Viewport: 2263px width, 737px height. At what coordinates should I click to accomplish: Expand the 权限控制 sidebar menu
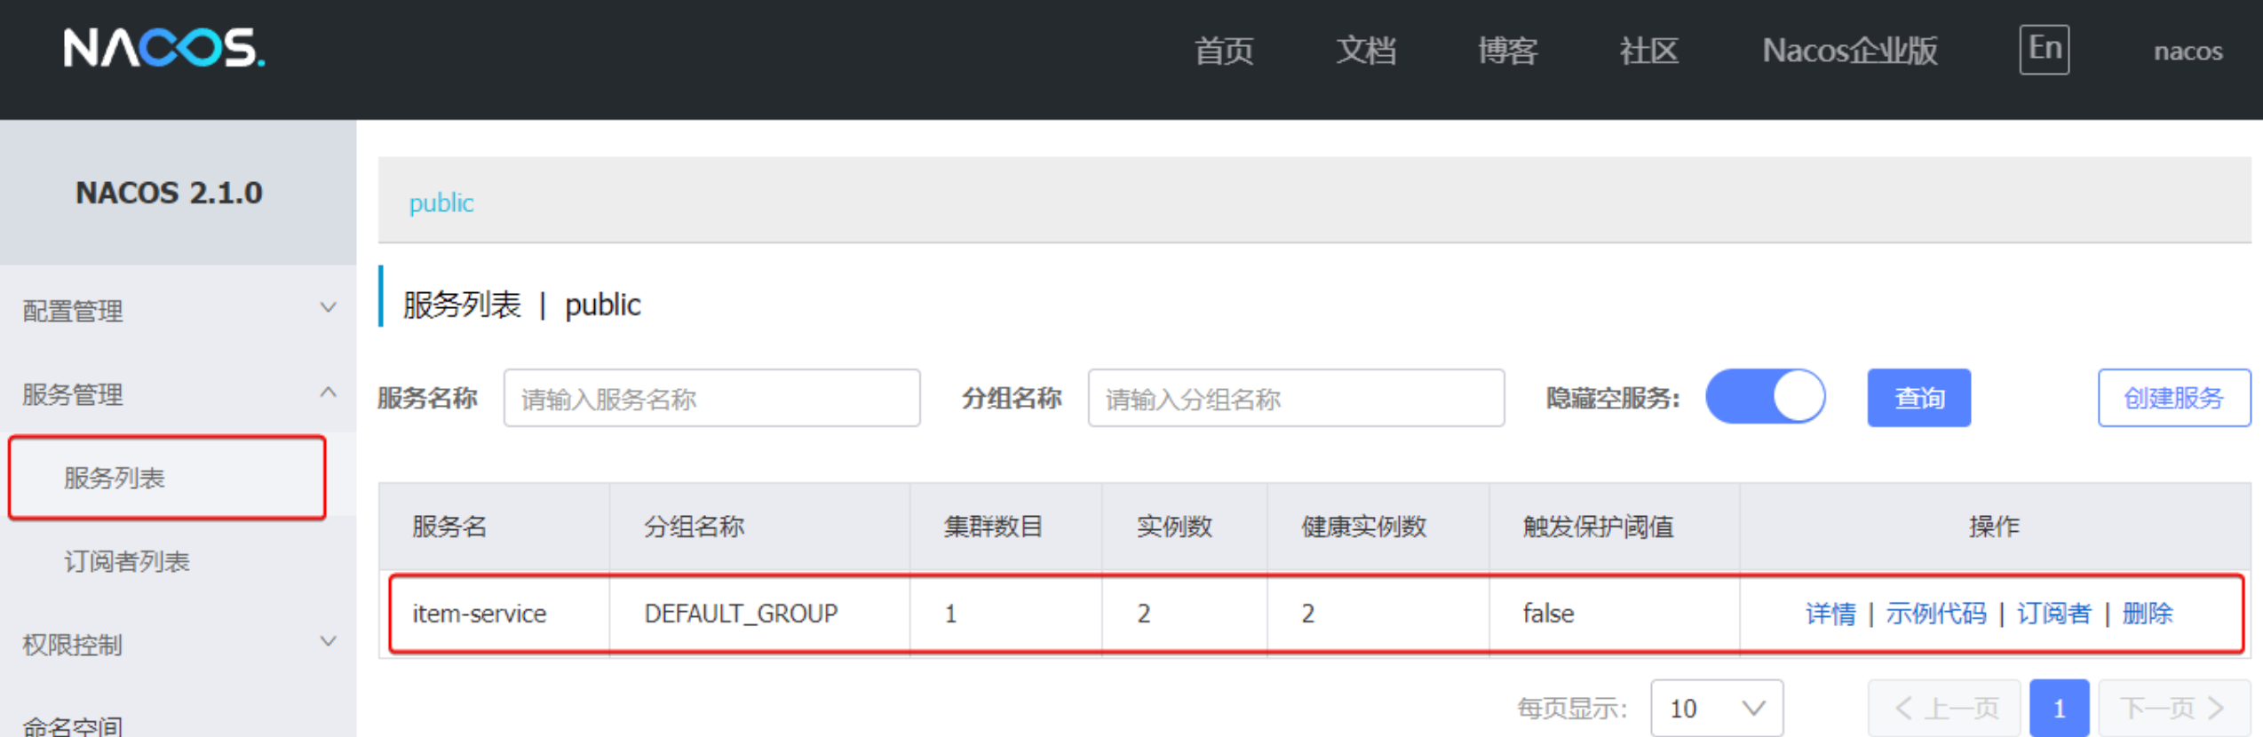pos(178,645)
